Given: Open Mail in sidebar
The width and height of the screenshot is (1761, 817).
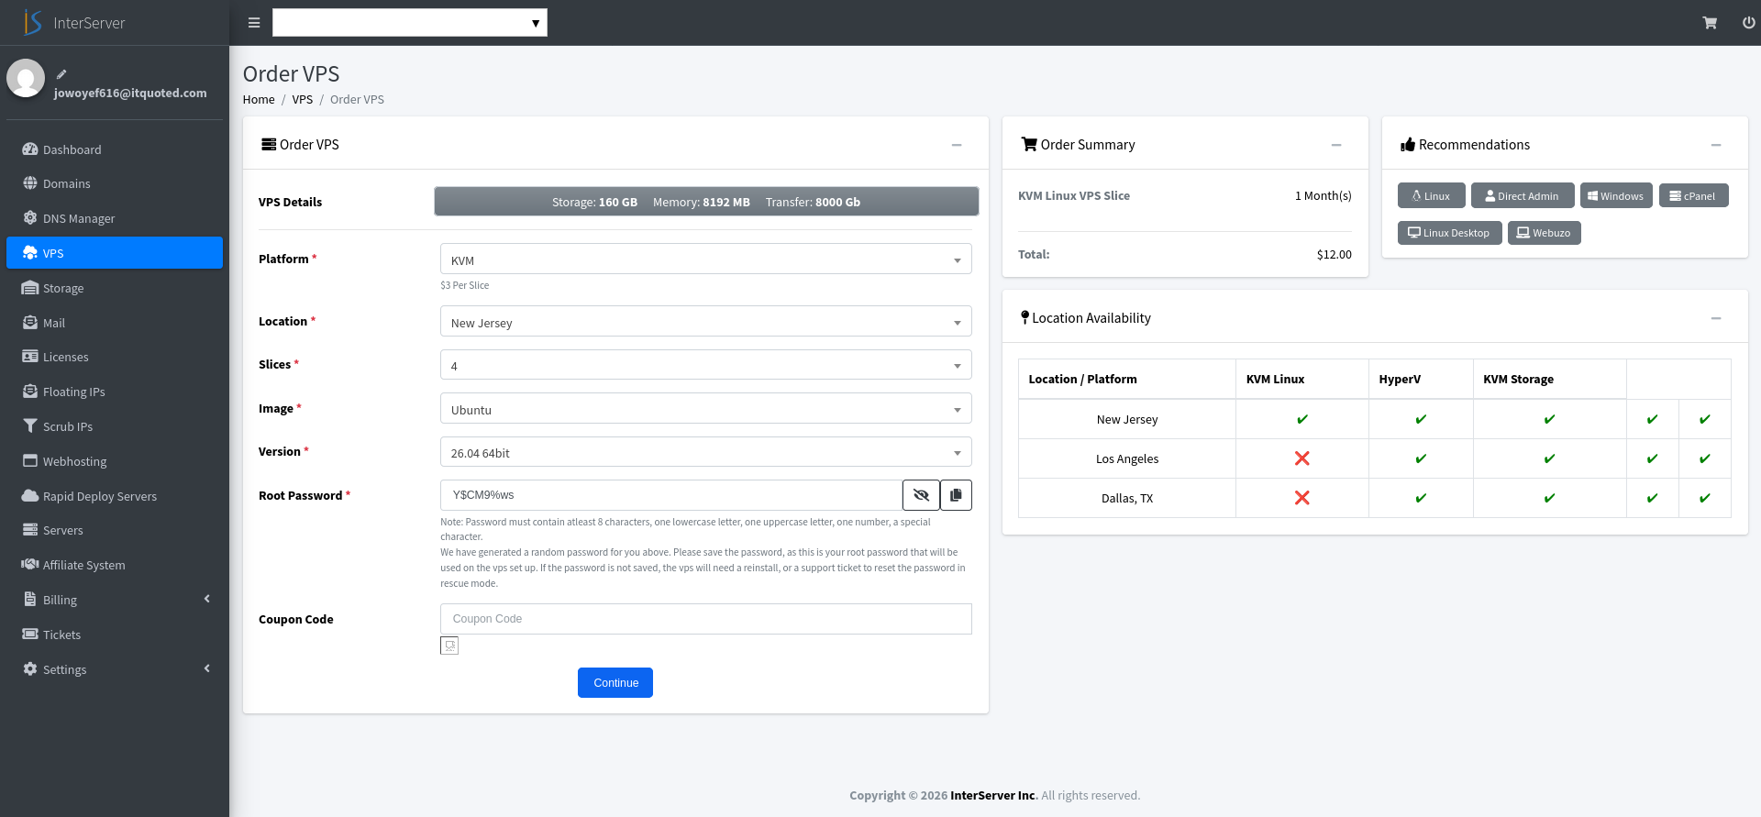Looking at the screenshot, I should 115,323.
